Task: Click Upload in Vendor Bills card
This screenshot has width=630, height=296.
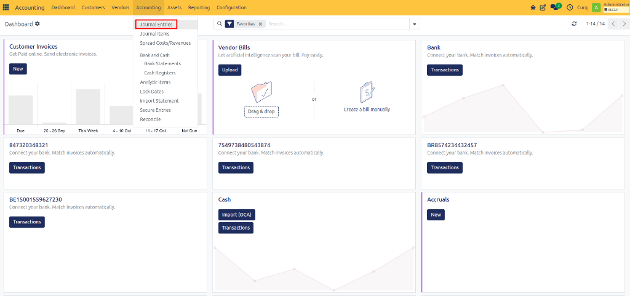Action: (230, 70)
